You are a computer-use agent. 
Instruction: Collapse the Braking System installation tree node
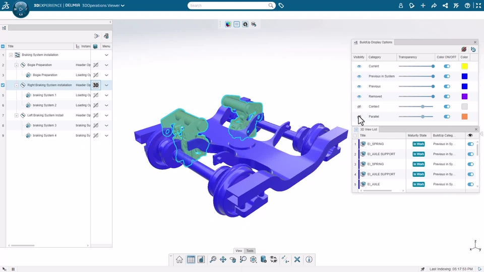tap(11, 55)
